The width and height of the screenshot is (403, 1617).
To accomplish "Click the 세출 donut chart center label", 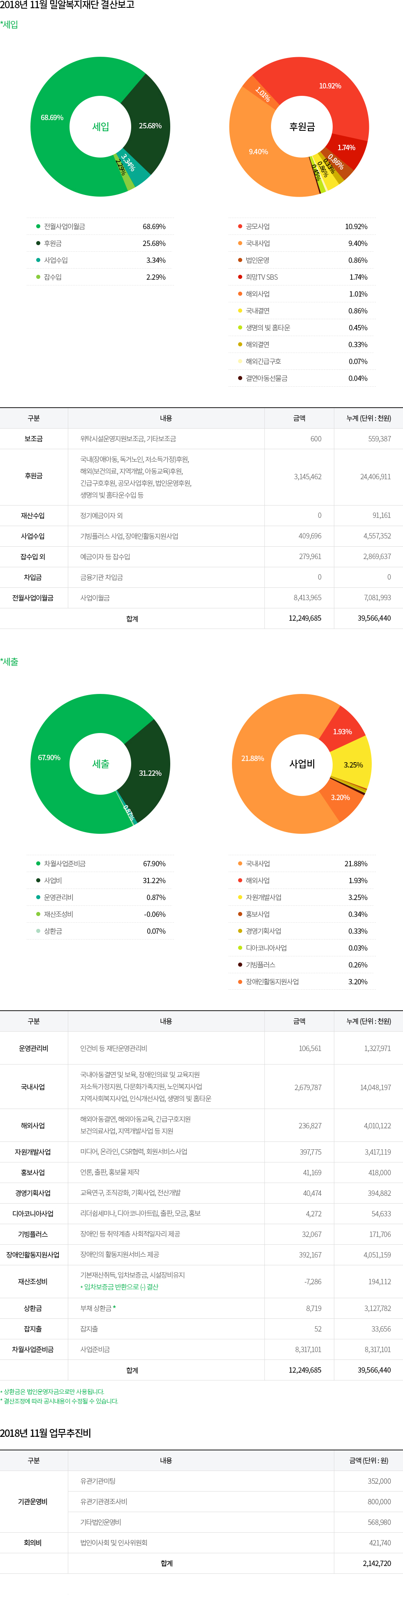I will (100, 764).
